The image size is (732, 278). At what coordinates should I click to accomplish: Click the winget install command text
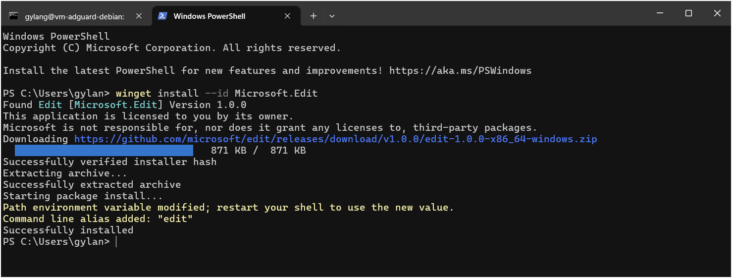pyautogui.click(x=216, y=94)
